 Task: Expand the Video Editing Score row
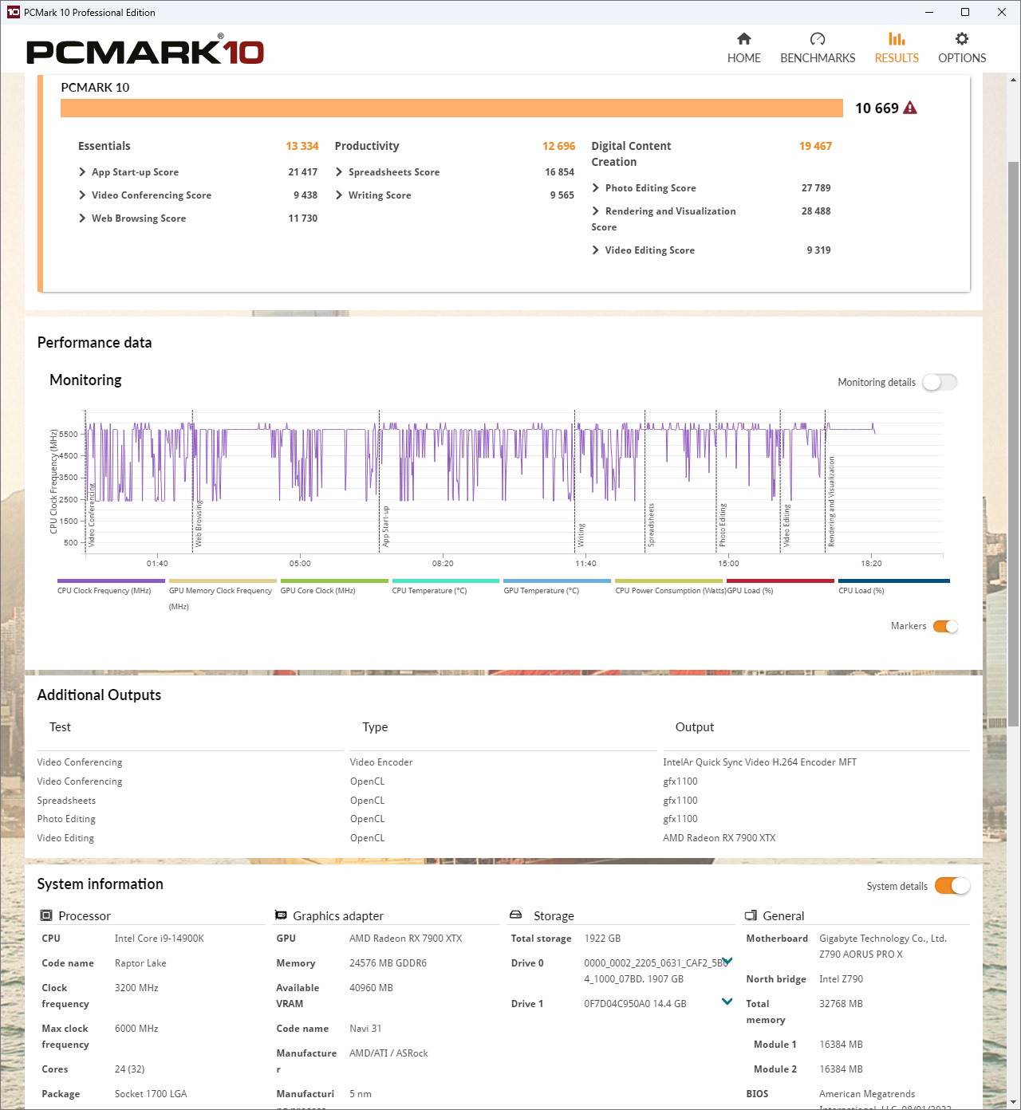(x=596, y=250)
